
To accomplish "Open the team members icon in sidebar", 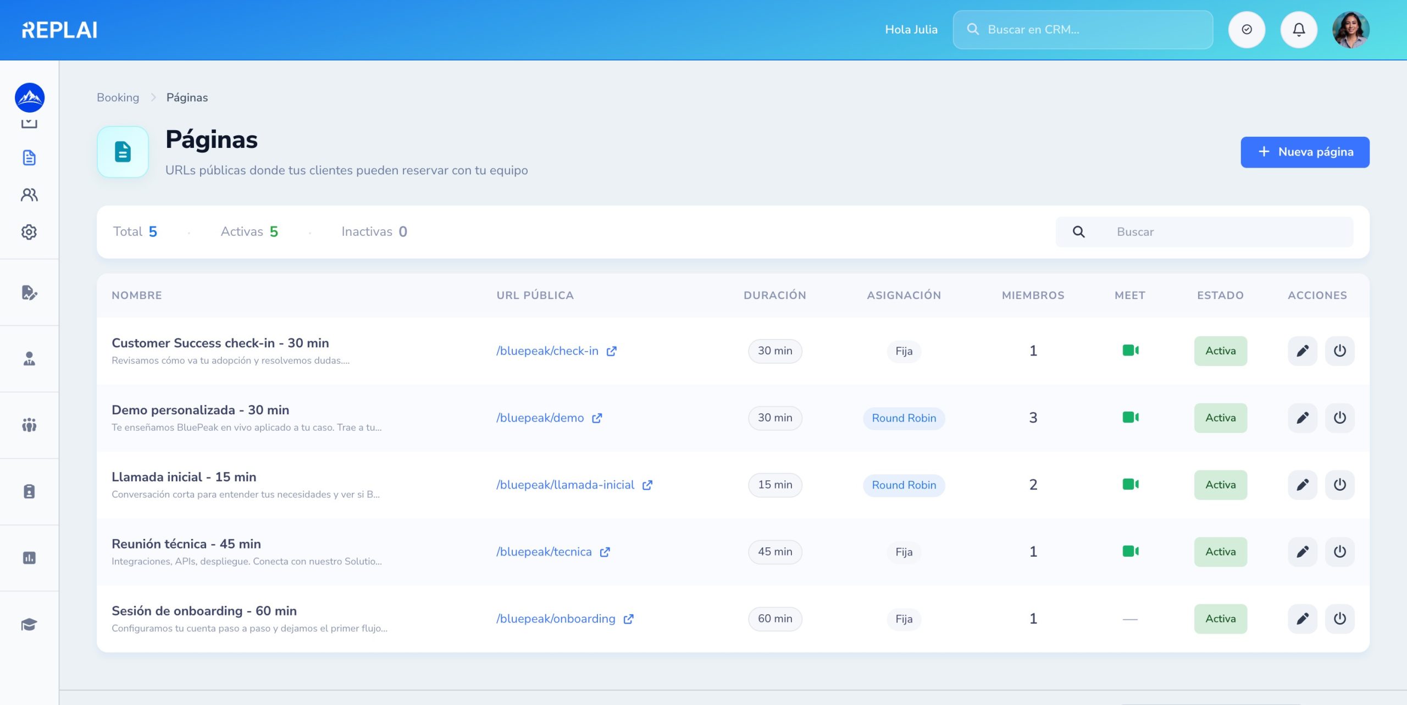I will [x=29, y=195].
